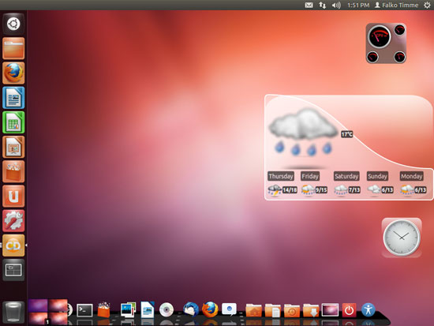434x326 pixels.
Task: Open LibreOffice Writer in the launcher
Action: pyautogui.click(x=13, y=98)
